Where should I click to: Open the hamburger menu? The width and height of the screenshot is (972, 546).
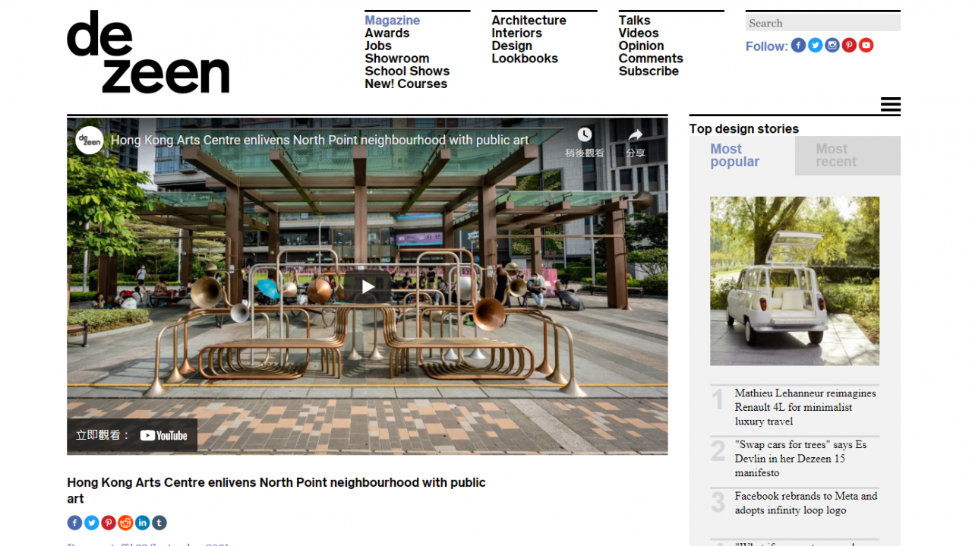[890, 106]
